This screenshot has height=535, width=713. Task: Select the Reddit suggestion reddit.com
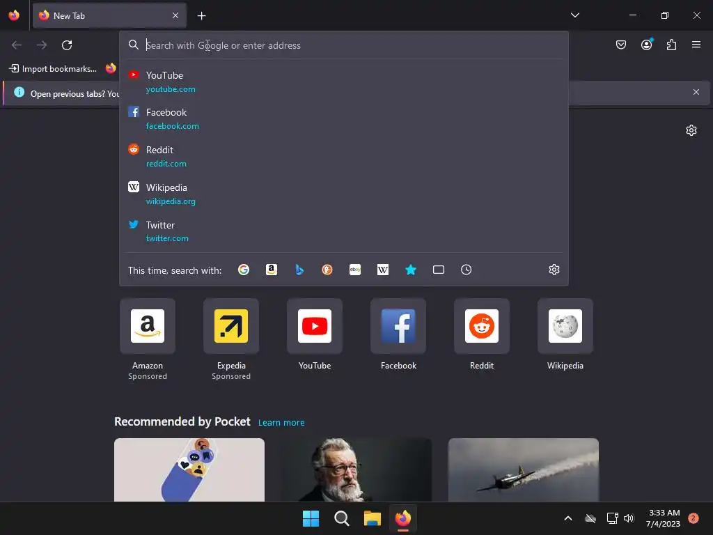[x=344, y=157]
